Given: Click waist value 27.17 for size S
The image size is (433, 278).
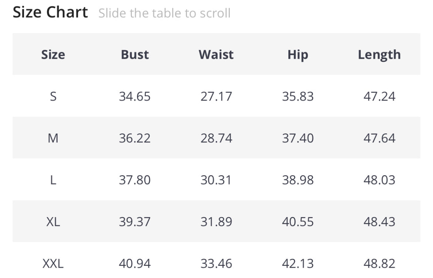Looking at the screenshot, I should [216, 96].
